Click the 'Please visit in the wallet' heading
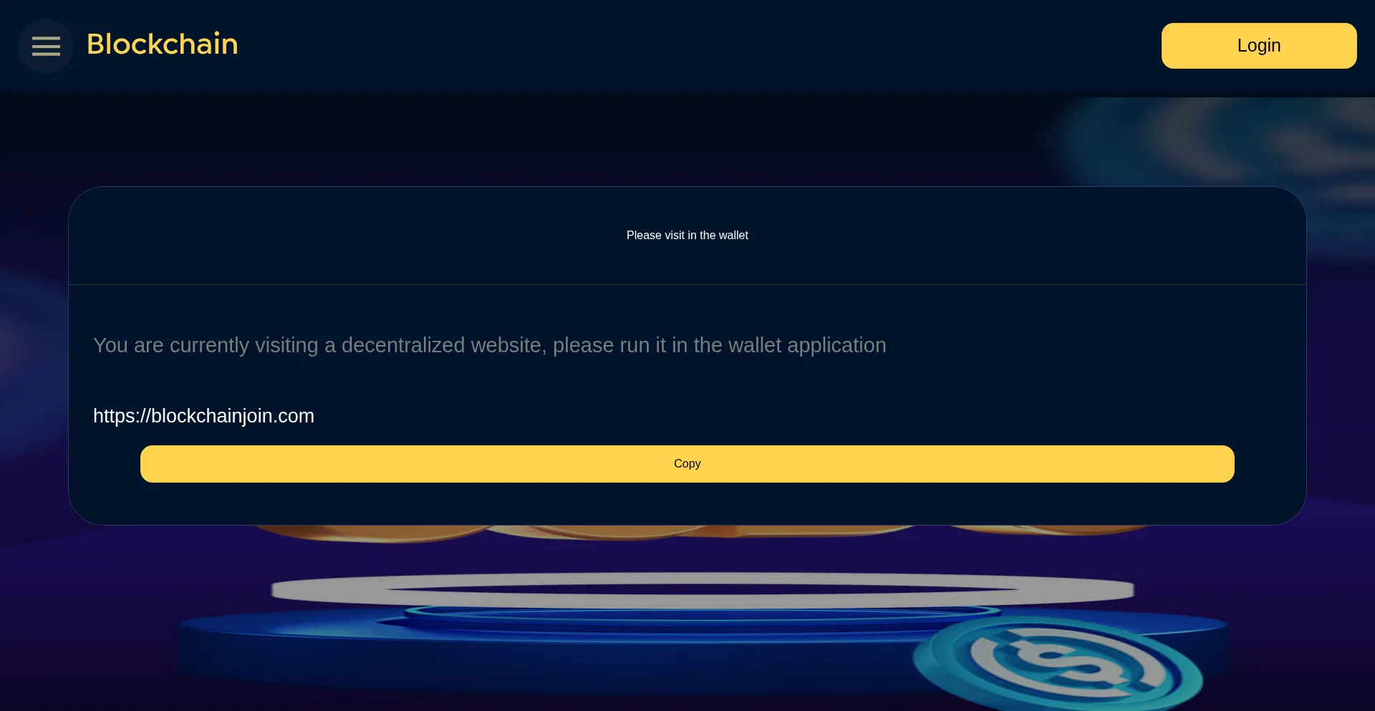Viewport: 1375px width, 711px height. pos(687,236)
